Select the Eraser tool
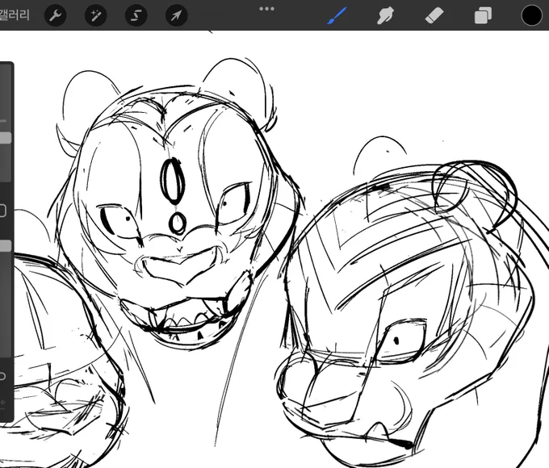The height and width of the screenshot is (468, 549). pos(434,16)
